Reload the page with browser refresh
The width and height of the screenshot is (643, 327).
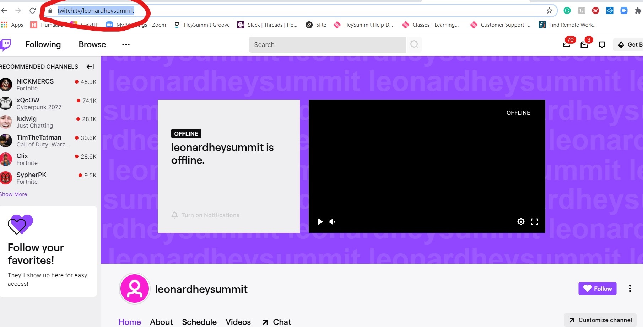coord(32,11)
